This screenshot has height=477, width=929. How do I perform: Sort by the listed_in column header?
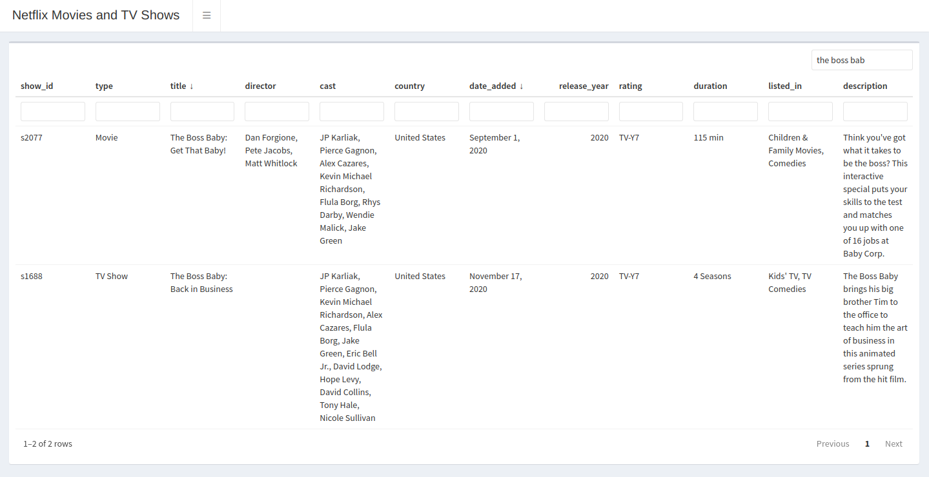pyautogui.click(x=785, y=86)
